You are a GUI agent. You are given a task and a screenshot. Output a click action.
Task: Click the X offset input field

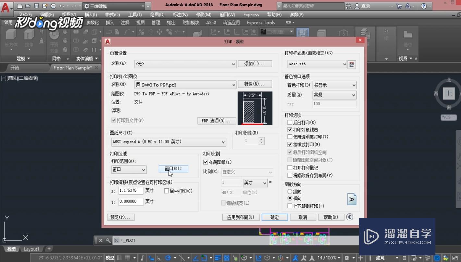tap(131, 191)
